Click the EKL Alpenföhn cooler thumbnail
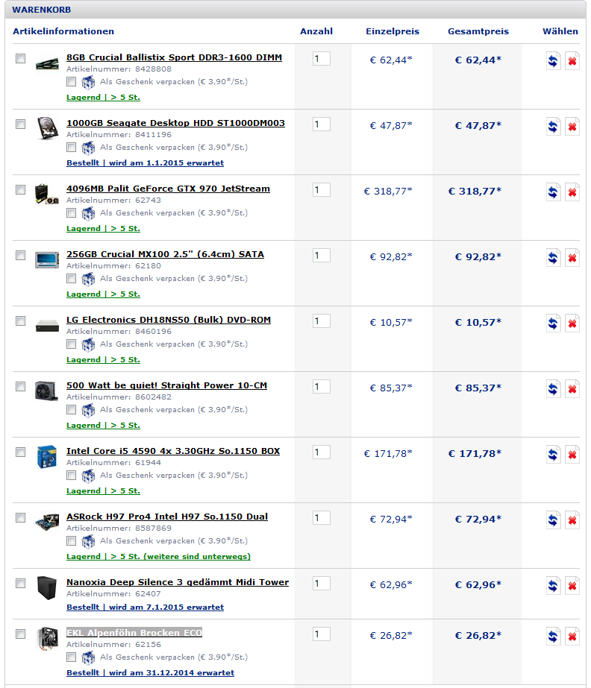This screenshot has height=688, width=591. [47, 638]
